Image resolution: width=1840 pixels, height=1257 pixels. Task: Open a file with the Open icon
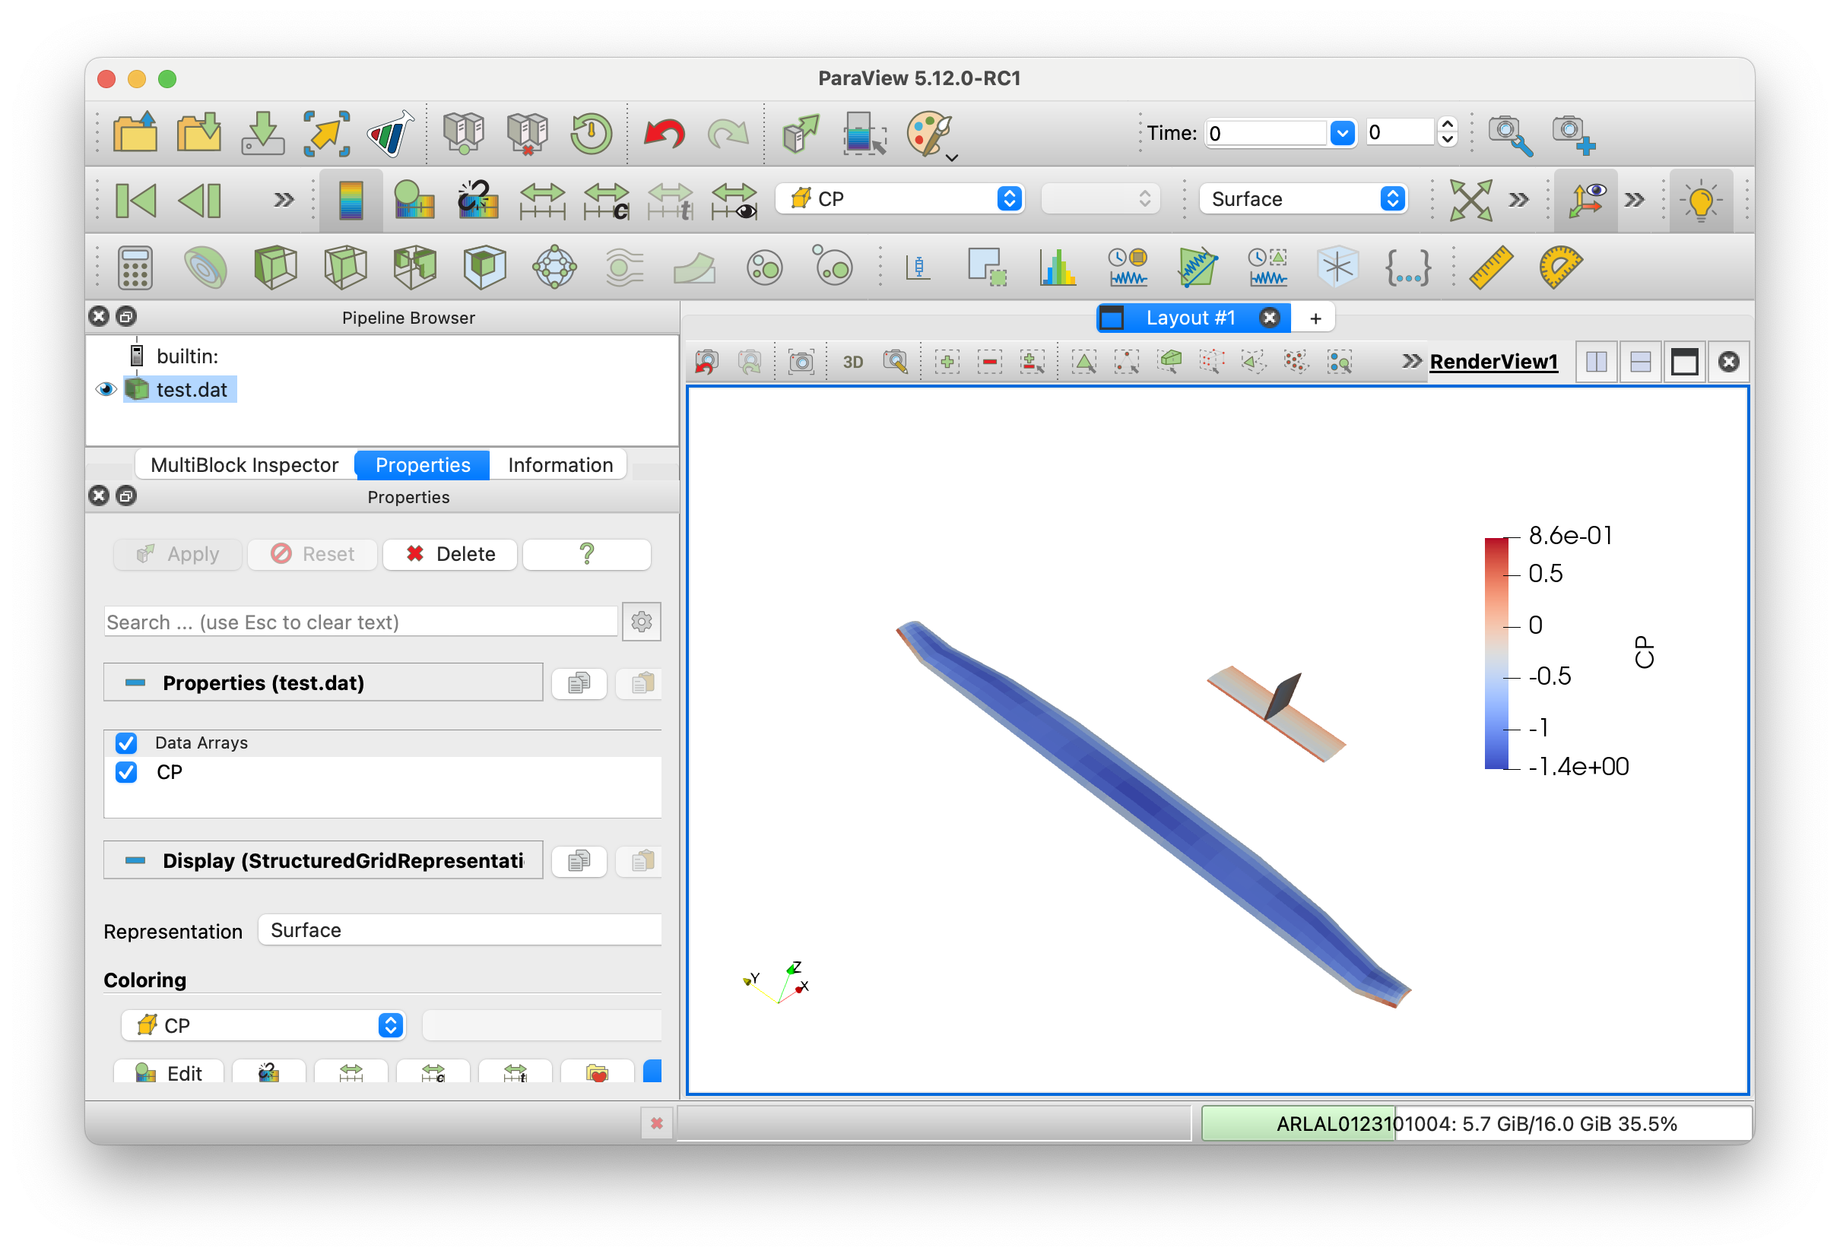[x=135, y=132]
